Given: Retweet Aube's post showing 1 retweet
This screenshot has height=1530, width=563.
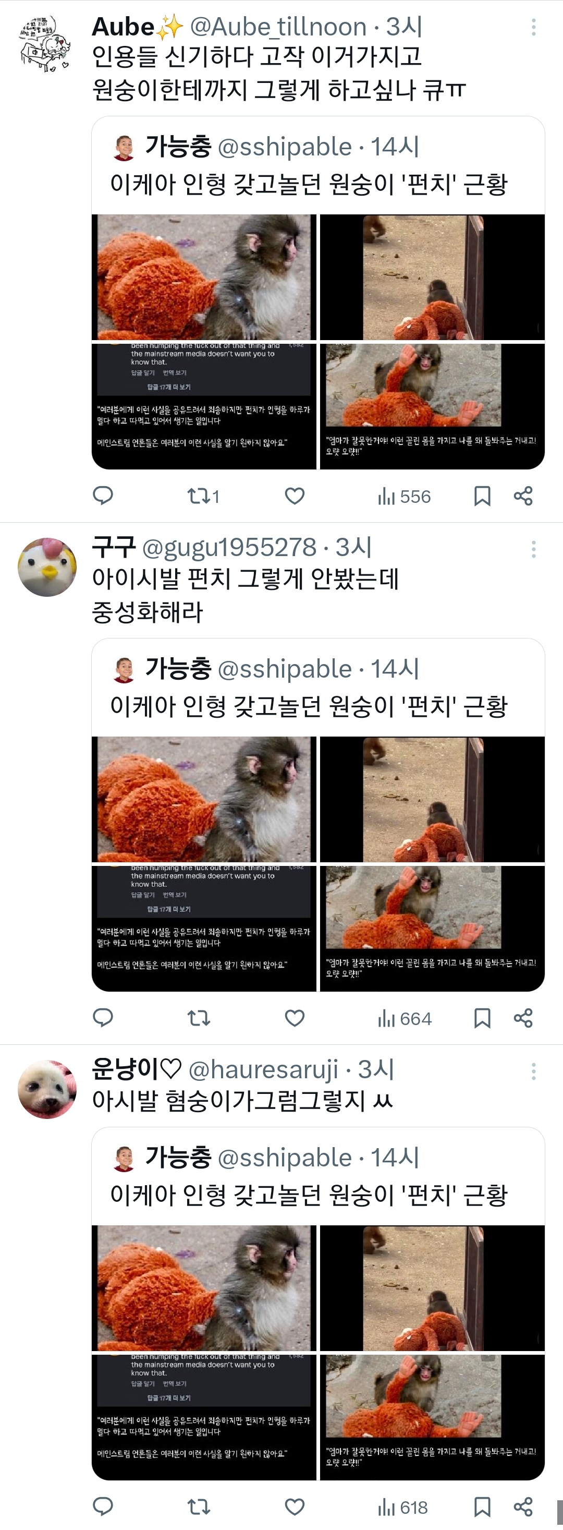Looking at the screenshot, I should coord(203,496).
